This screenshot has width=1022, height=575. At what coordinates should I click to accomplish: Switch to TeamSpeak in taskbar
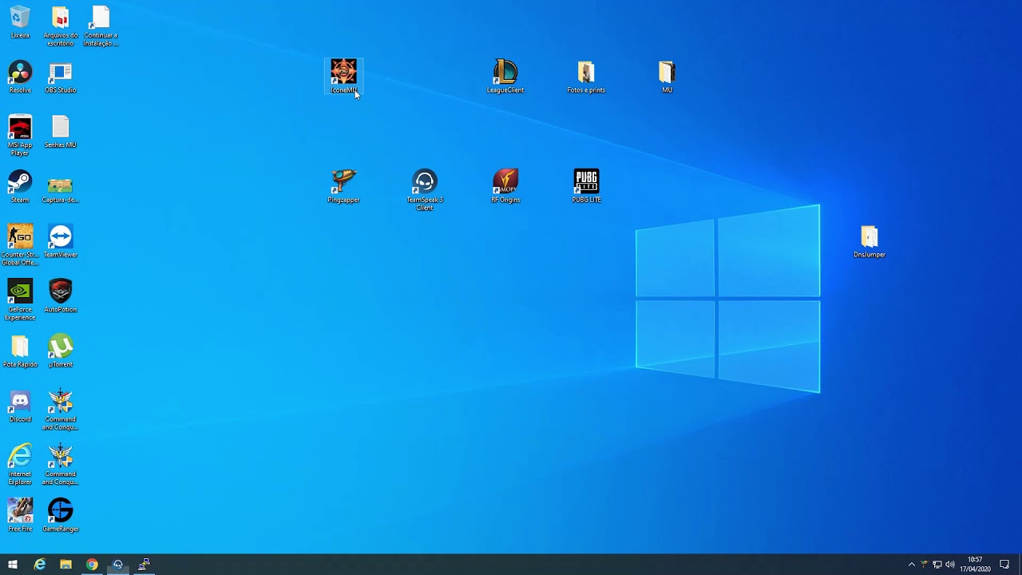[118, 565]
